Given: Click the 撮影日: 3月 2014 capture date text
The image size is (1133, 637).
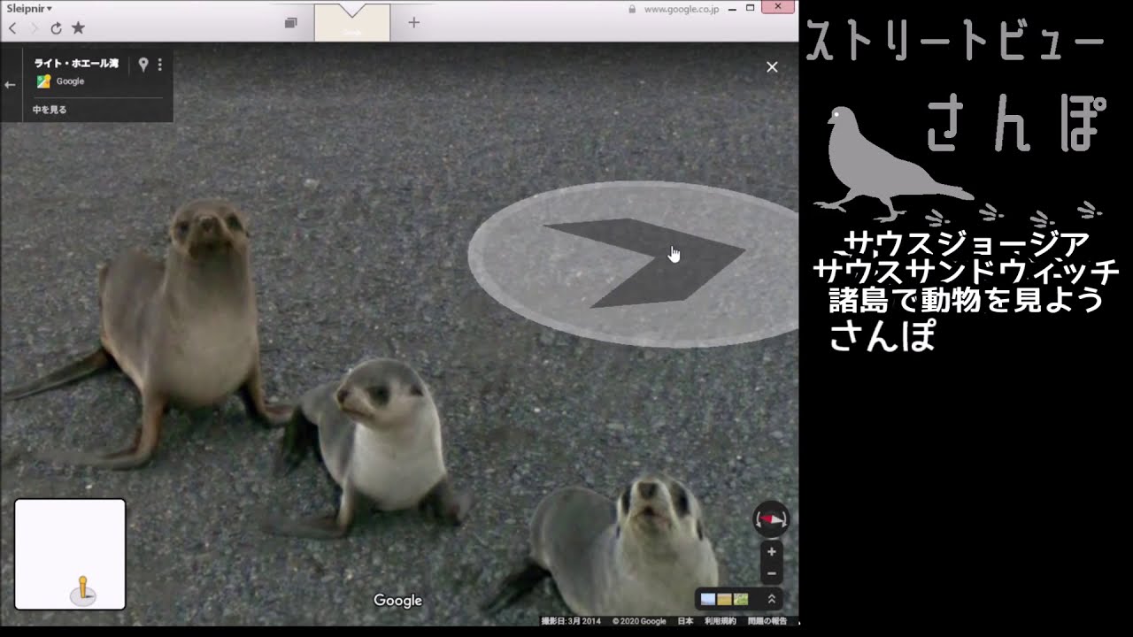Looking at the screenshot, I should click(571, 621).
